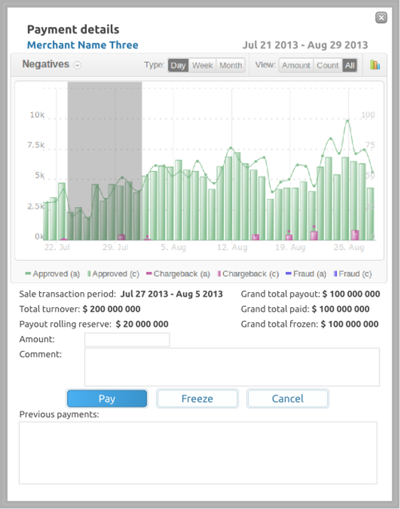The image size is (400, 509).
Task: Expand the Negatives dropdown arrow
Action: [77, 65]
